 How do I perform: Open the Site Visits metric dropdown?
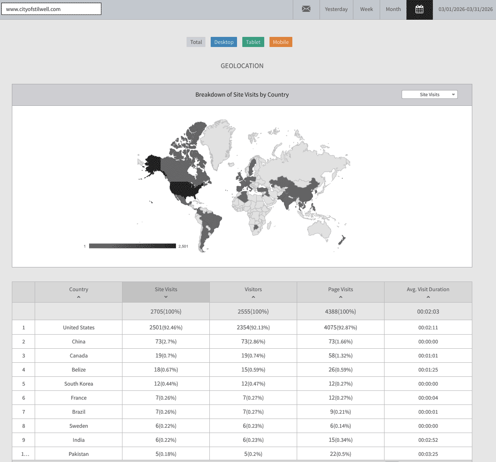tap(429, 94)
